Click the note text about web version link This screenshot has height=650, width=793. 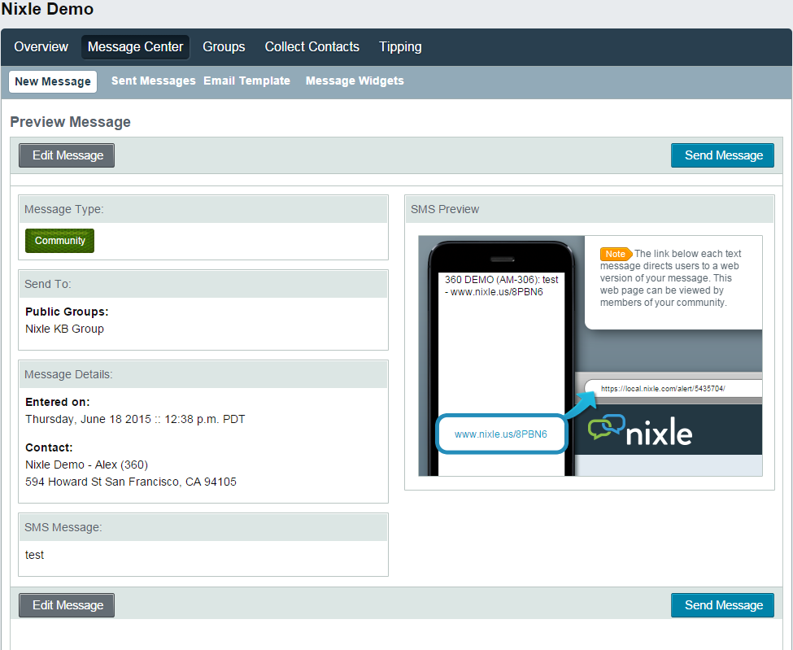pos(671,278)
